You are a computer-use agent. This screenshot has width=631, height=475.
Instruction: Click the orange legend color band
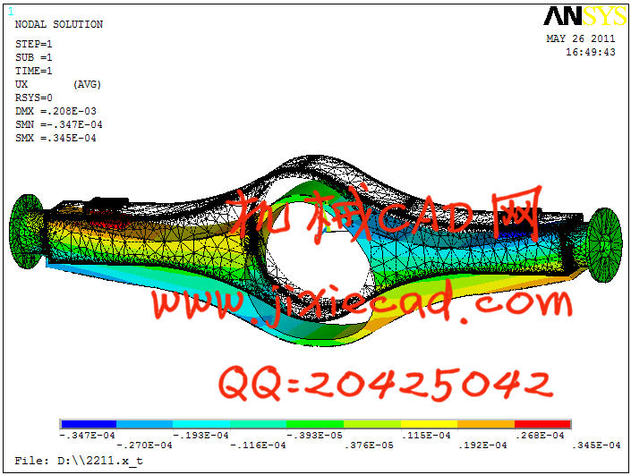pyautogui.click(x=485, y=424)
